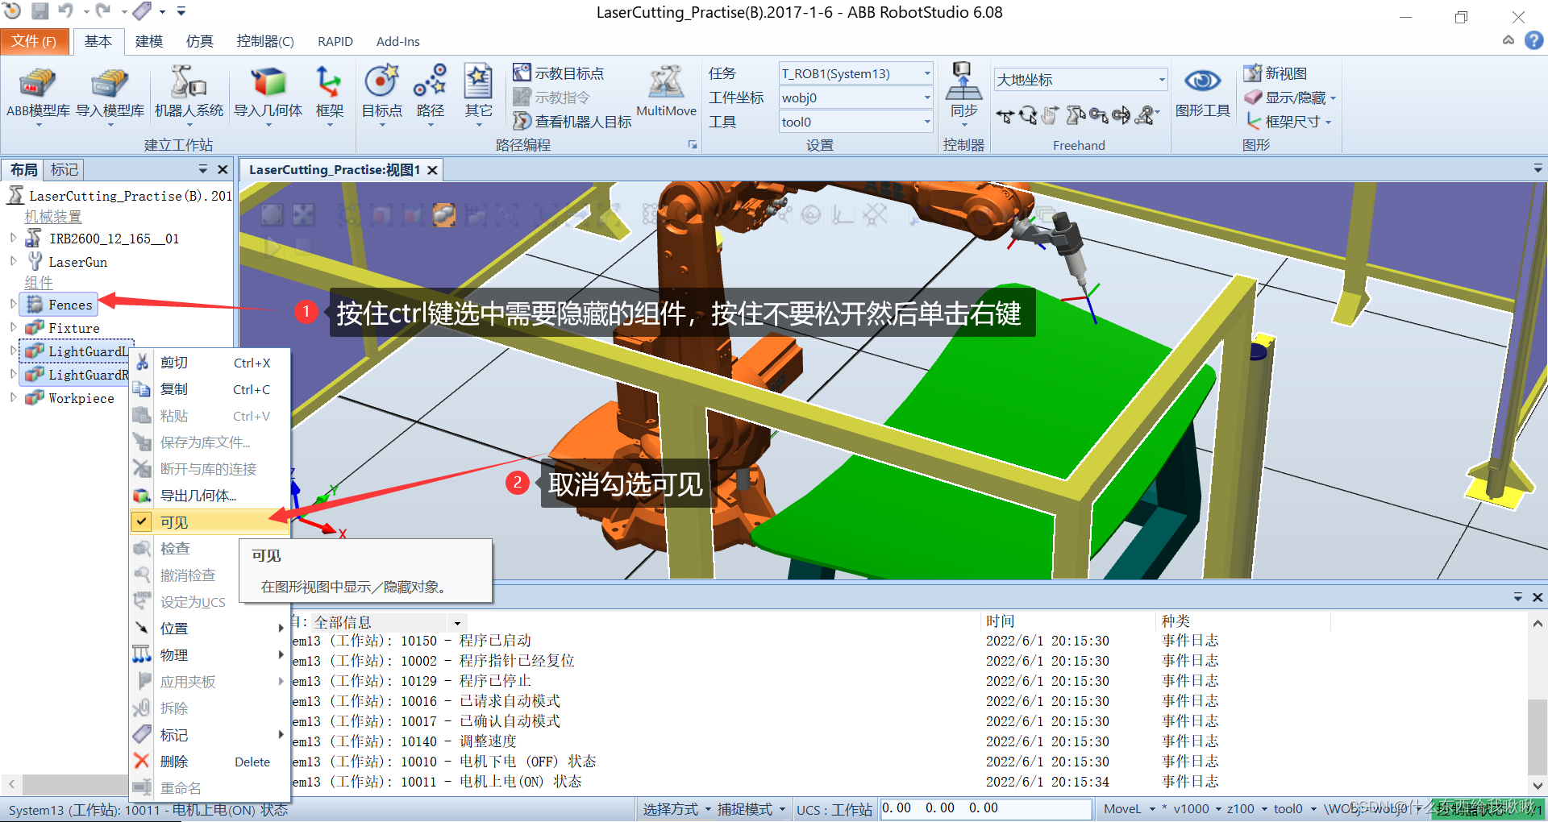
Task: Open 图形工具 graphics tools
Action: tap(1202, 93)
